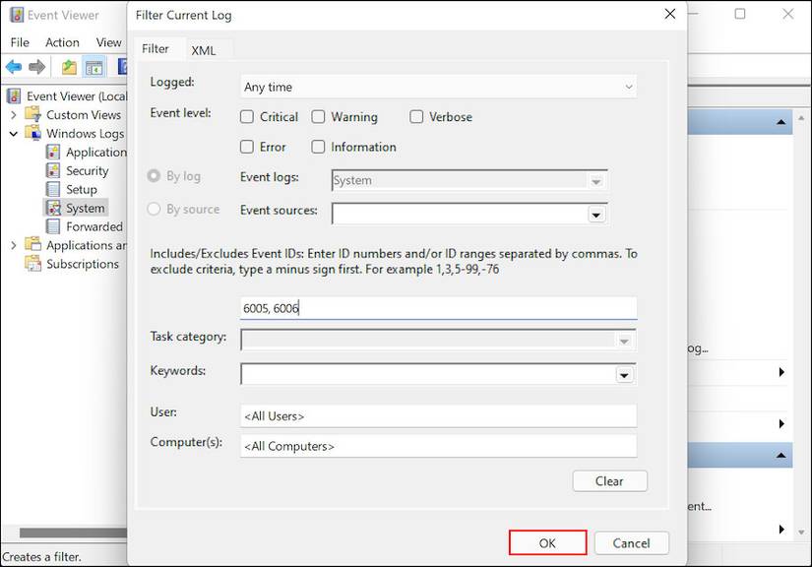Click the Show/Hide Console Tree icon

click(x=94, y=67)
